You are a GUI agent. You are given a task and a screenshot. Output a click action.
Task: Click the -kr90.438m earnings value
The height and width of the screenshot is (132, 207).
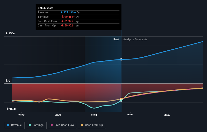click(x=68, y=17)
